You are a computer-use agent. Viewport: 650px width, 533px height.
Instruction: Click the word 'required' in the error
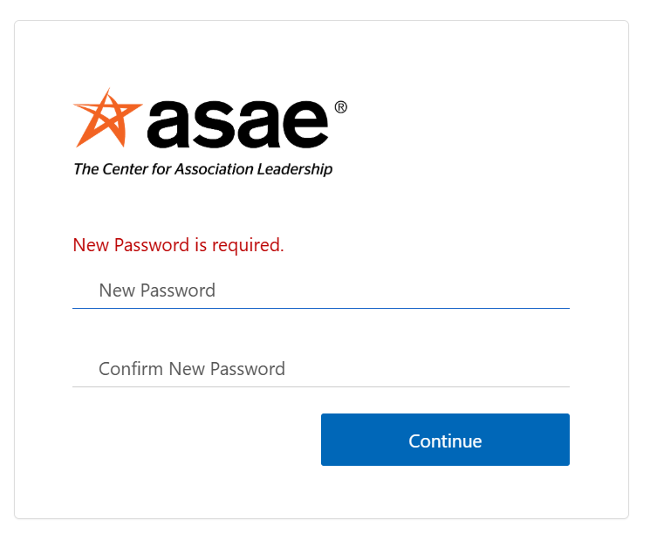pyautogui.click(x=245, y=245)
